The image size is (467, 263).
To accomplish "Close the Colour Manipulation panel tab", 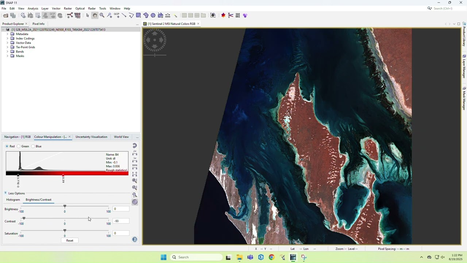I will [69, 137].
